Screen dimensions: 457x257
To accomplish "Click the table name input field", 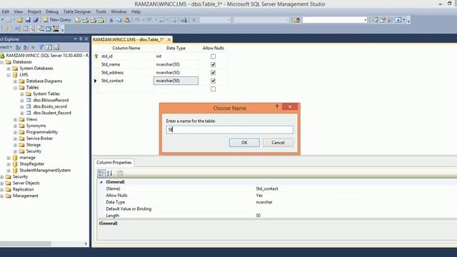I will pos(230,130).
